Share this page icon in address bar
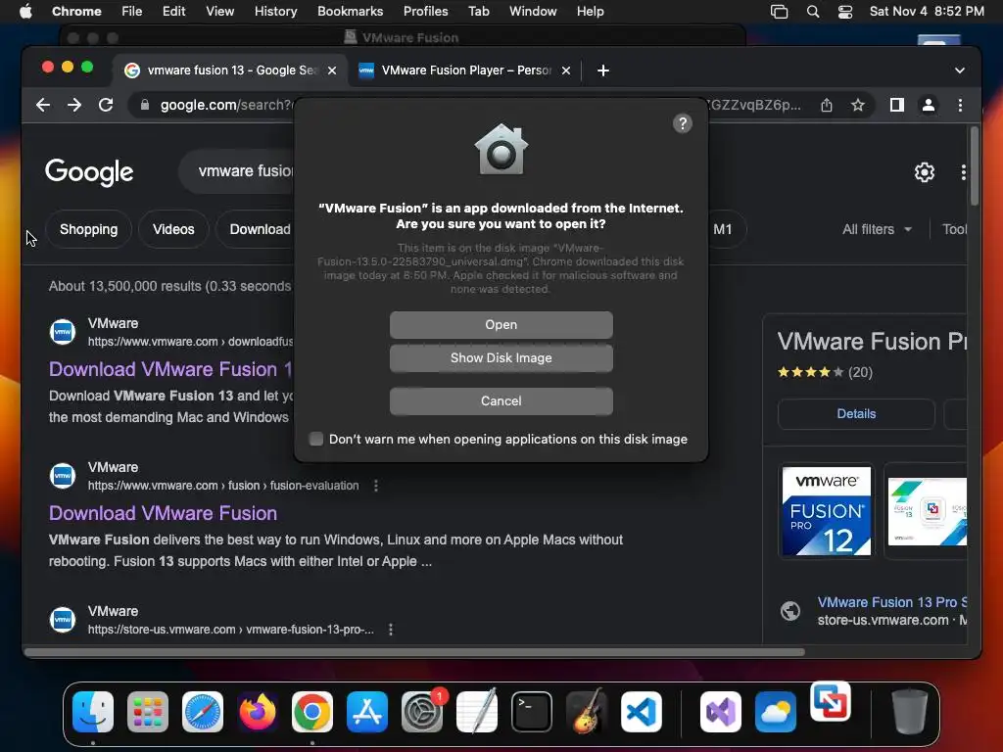The image size is (1003, 752). point(827,105)
